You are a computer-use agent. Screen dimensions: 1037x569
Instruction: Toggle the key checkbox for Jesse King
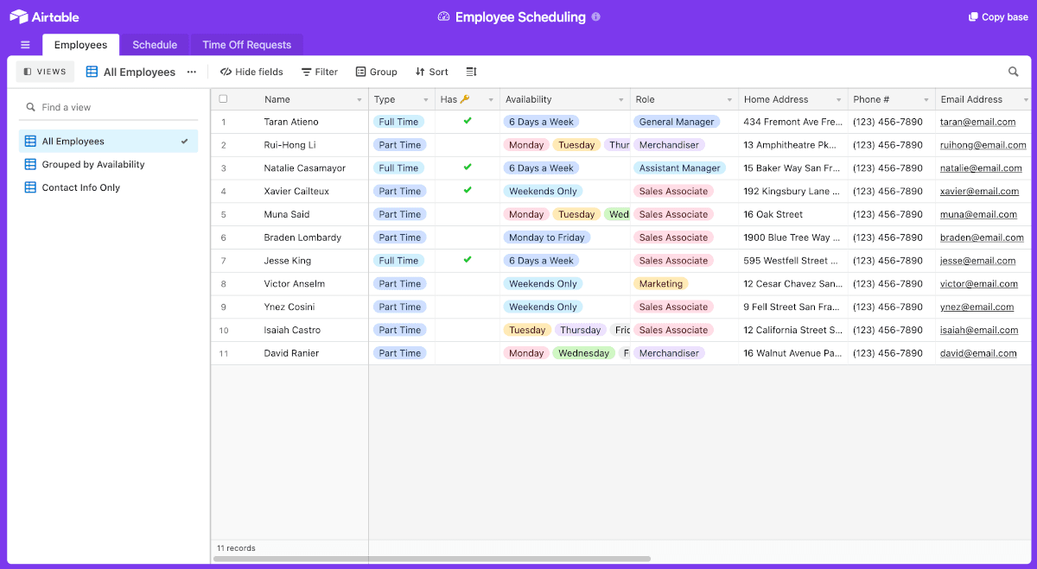pos(468,260)
